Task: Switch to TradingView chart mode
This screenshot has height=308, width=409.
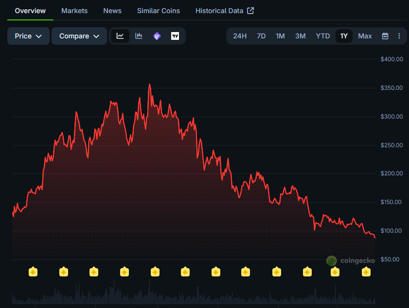Action: click(175, 36)
